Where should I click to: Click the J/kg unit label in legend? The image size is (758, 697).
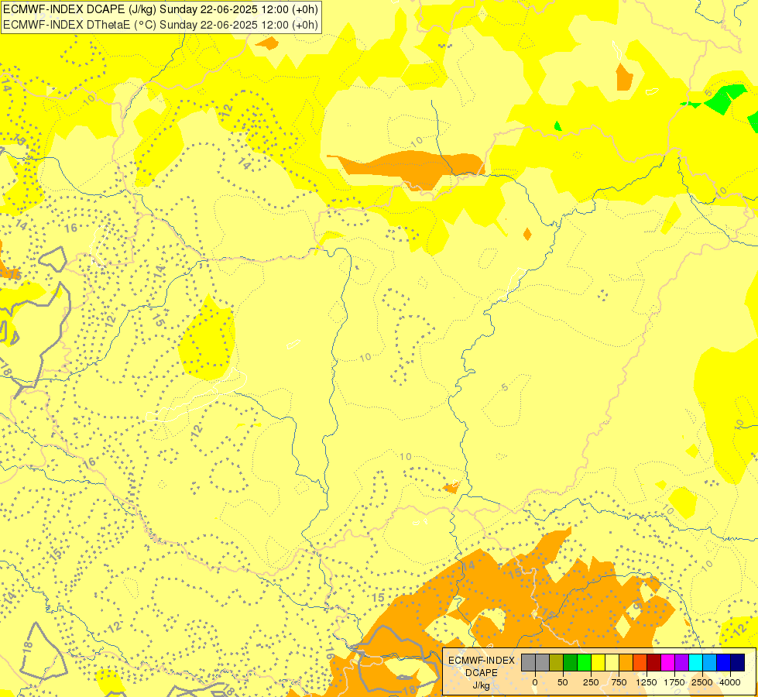[x=481, y=686]
